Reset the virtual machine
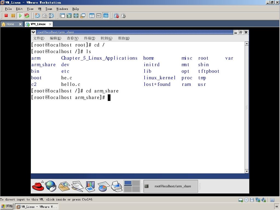 click(27, 16)
